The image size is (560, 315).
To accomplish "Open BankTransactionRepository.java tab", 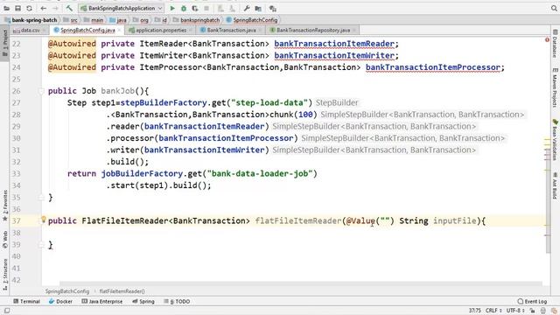I will [313, 31].
